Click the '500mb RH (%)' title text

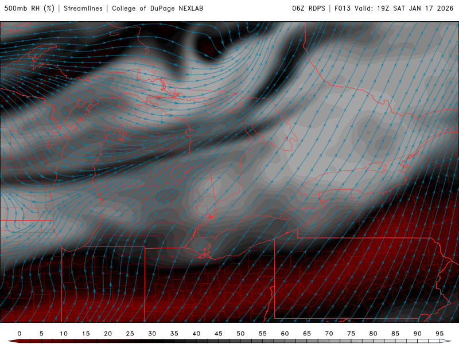coord(29,9)
